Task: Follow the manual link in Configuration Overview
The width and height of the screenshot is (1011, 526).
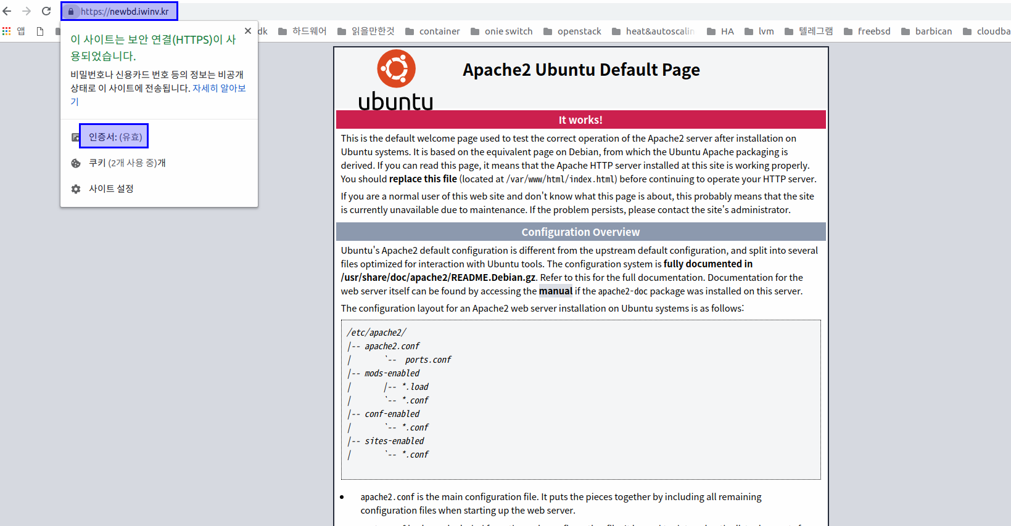Action: (556, 291)
